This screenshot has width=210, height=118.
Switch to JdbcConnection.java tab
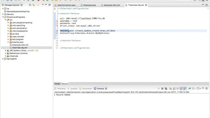65,5
